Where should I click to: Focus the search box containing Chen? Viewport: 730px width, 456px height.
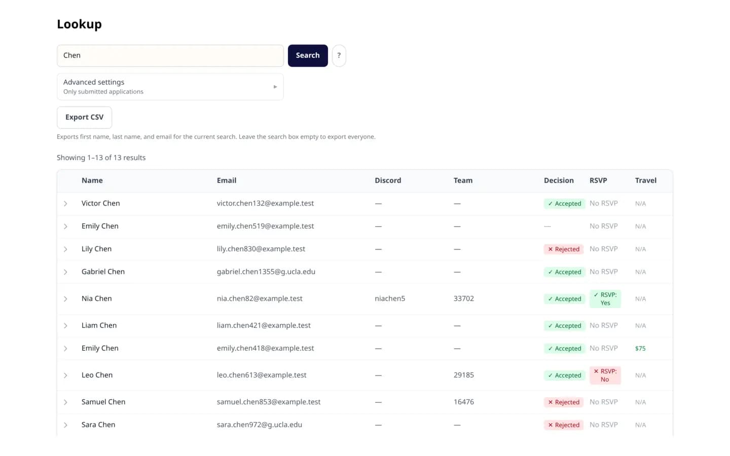tap(170, 55)
